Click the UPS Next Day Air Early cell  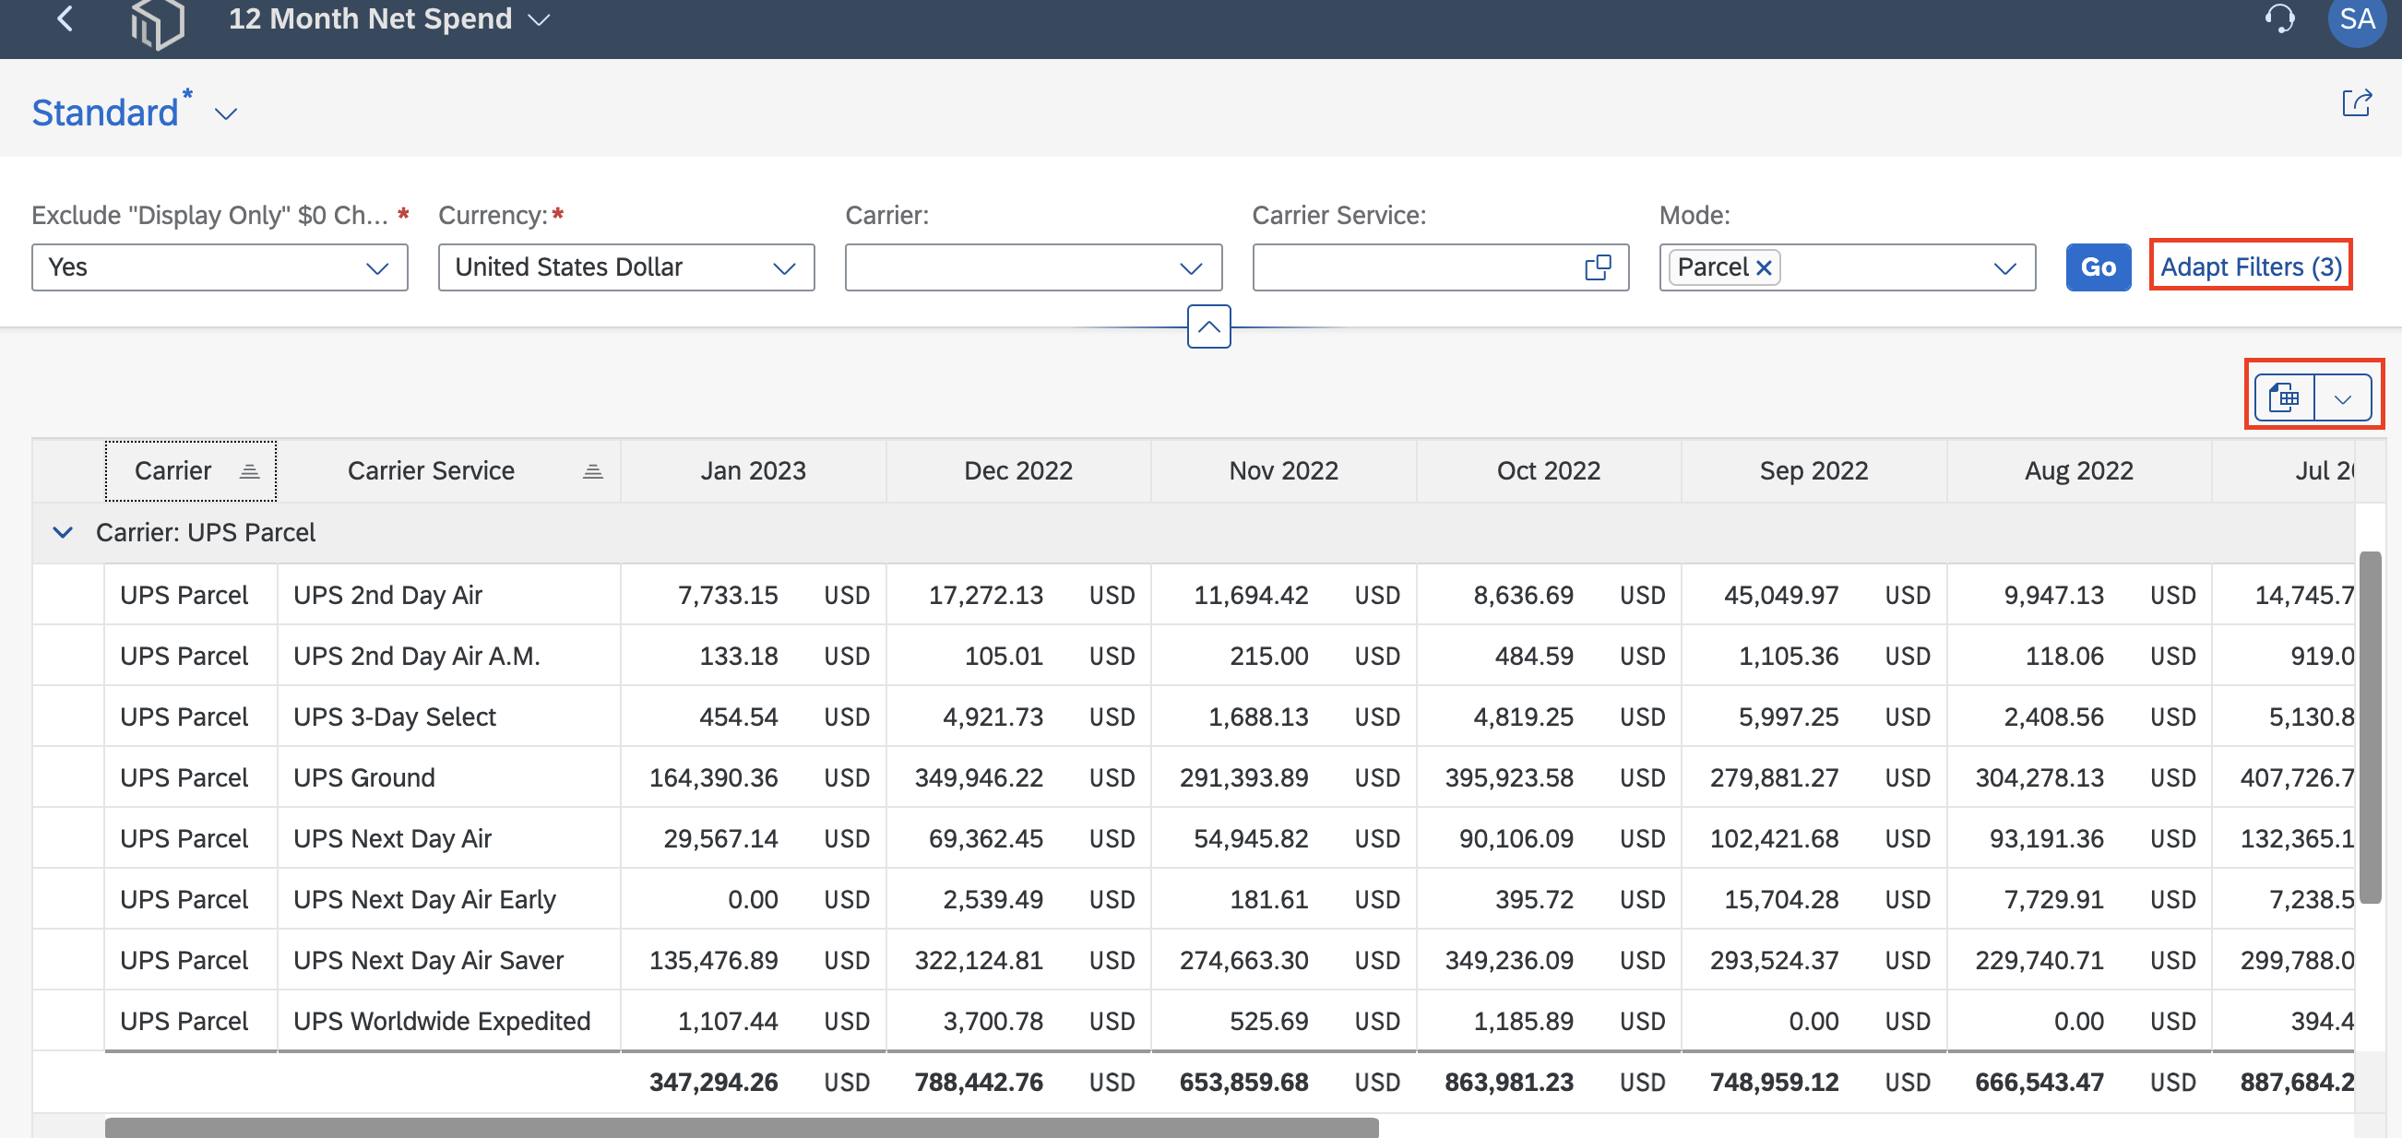[x=448, y=899]
